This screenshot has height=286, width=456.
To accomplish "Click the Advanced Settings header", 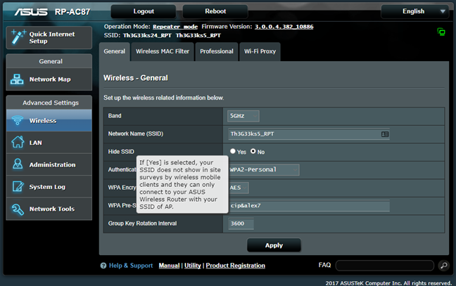I will [x=51, y=103].
